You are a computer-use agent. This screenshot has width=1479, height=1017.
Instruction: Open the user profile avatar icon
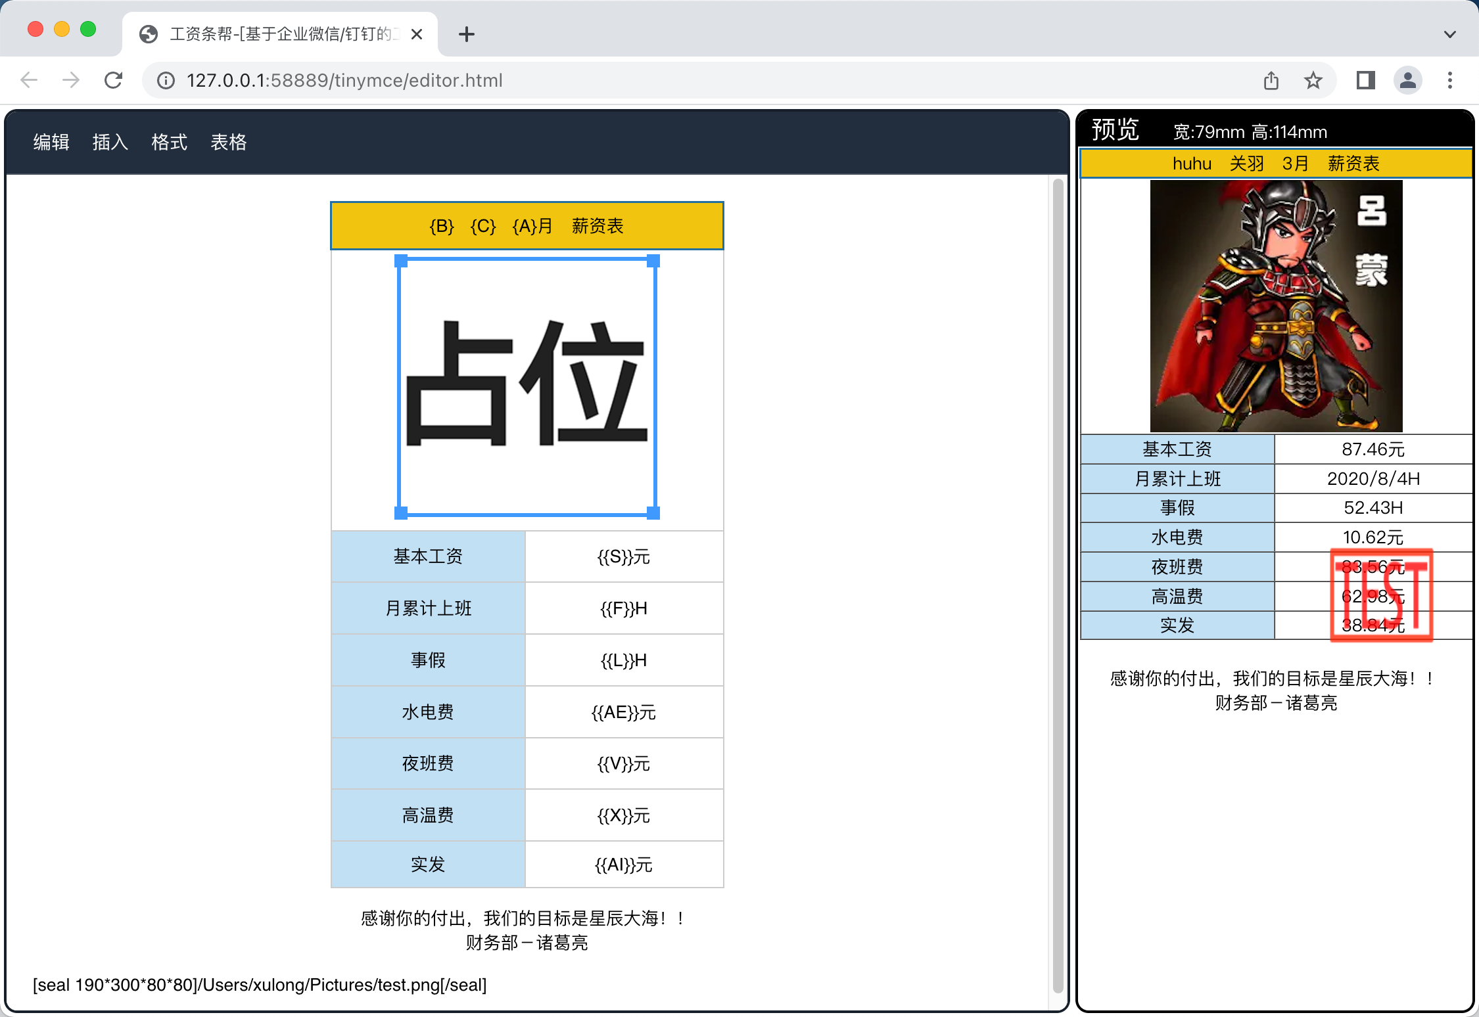click(x=1407, y=80)
